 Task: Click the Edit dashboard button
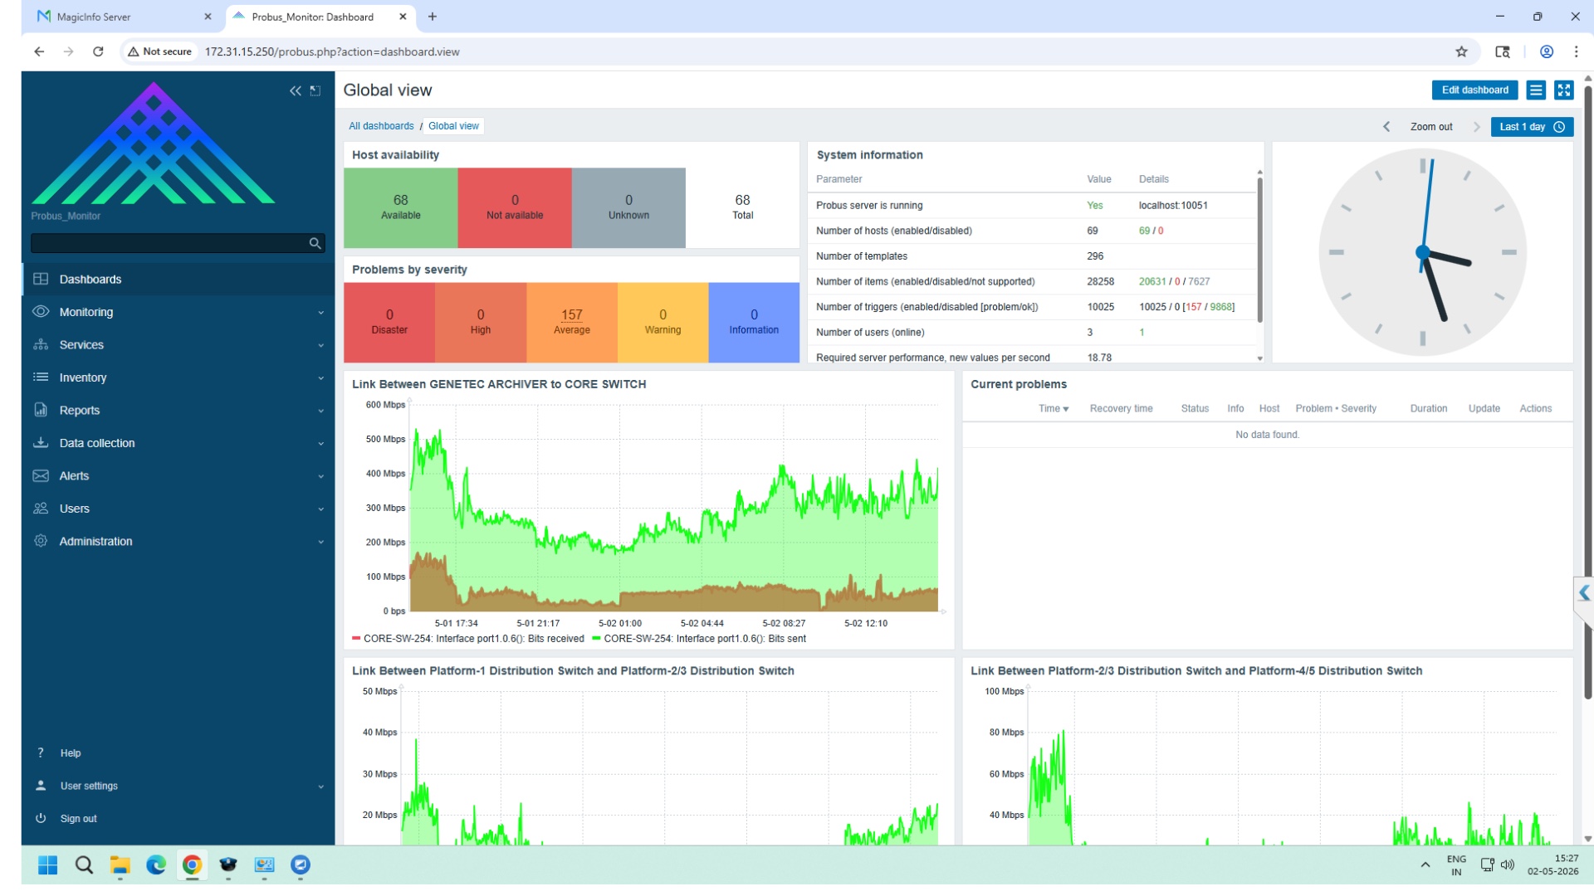click(1474, 90)
